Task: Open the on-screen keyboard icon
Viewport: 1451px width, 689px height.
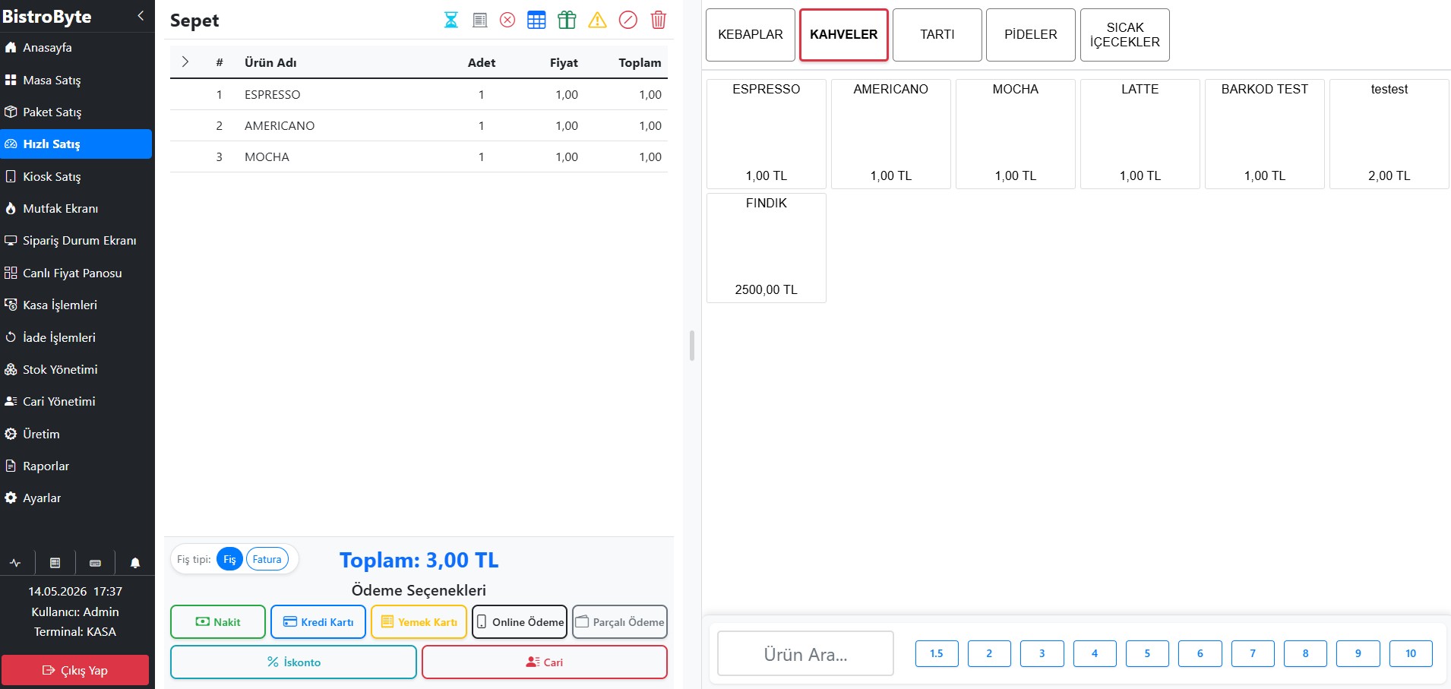Action: point(95,563)
